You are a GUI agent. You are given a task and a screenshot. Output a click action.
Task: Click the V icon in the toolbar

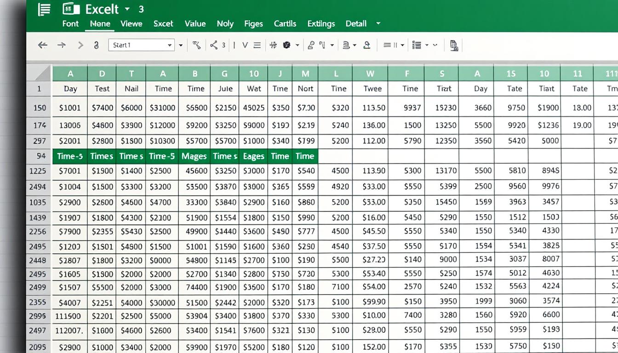[x=245, y=45]
